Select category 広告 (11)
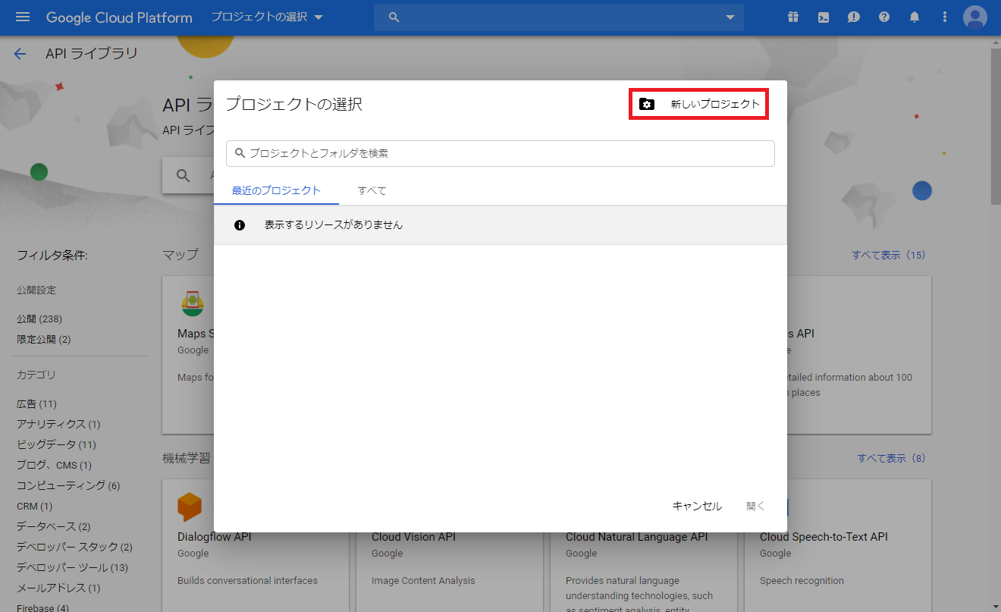 click(x=36, y=403)
